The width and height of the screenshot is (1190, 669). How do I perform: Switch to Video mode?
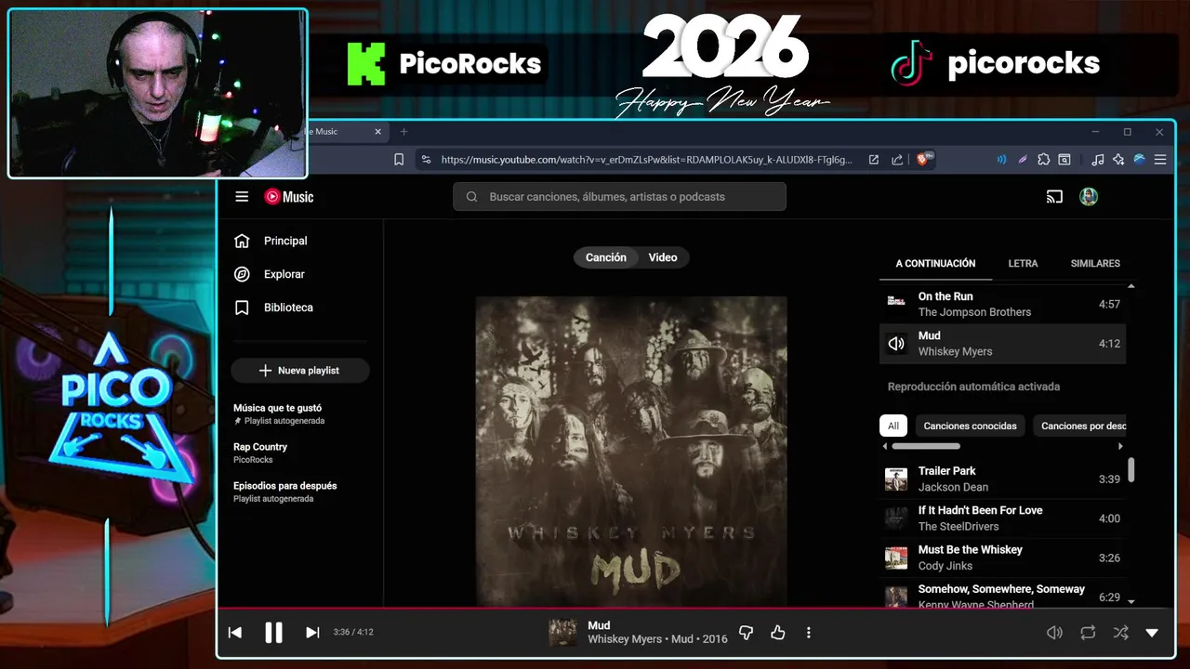coord(663,257)
